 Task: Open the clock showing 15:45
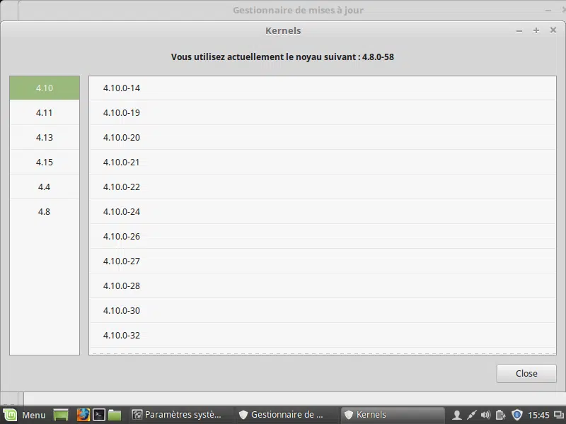538,416
